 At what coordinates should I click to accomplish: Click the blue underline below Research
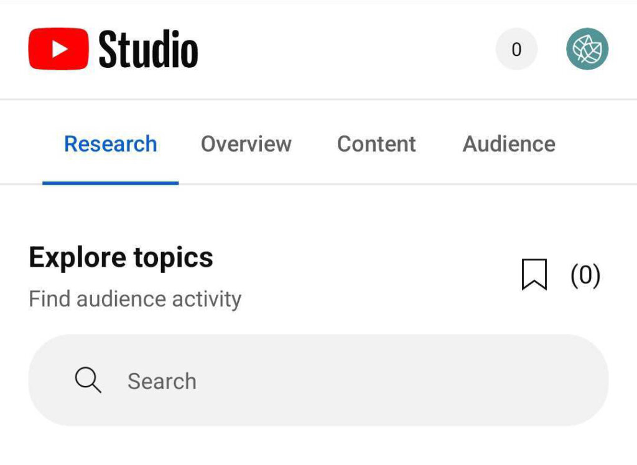tap(110, 183)
